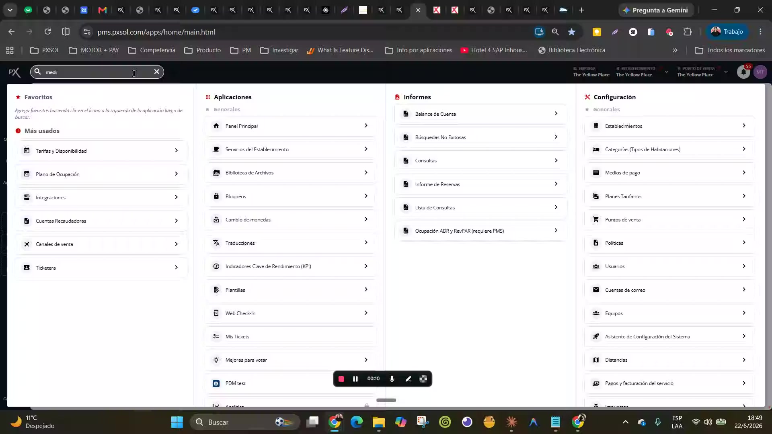Pause the screen recording

point(355,379)
